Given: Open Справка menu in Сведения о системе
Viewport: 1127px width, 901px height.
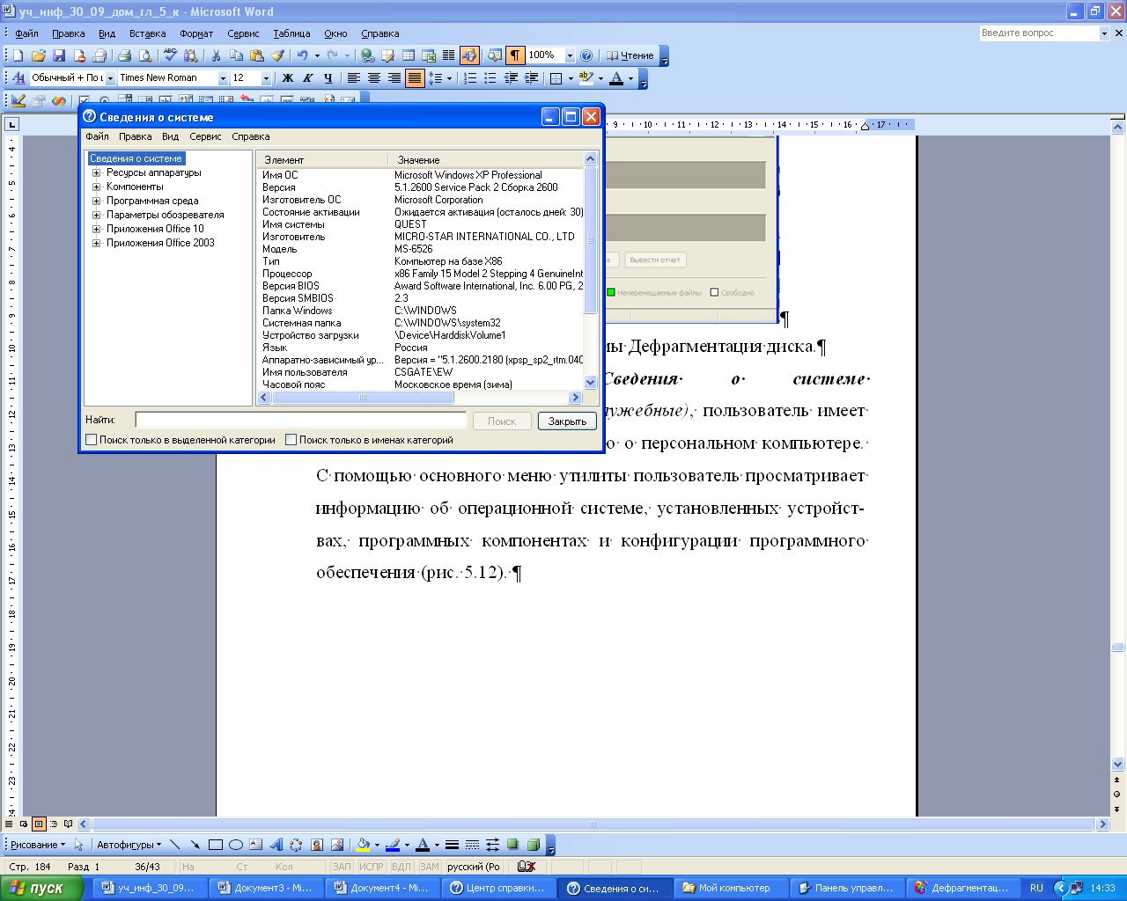Looking at the screenshot, I should [x=250, y=136].
